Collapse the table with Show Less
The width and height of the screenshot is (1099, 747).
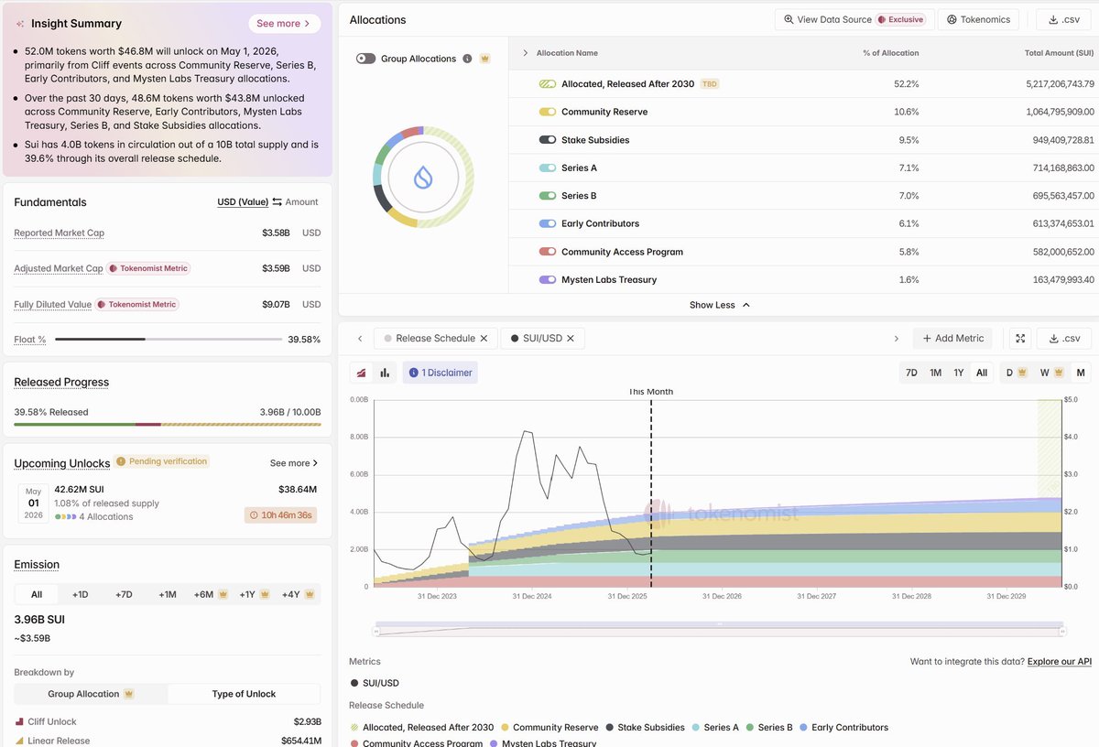point(720,305)
